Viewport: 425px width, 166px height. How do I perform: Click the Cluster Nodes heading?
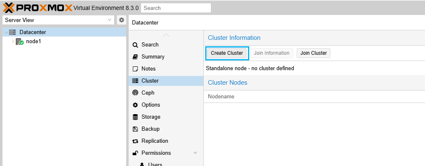click(x=228, y=83)
